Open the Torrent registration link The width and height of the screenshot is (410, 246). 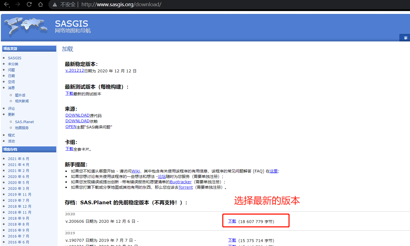pyautogui.click(x=185, y=187)
